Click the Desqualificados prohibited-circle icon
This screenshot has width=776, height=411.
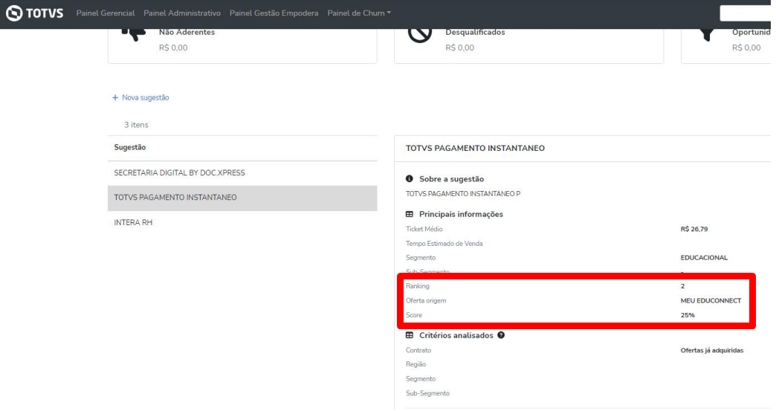(420, 33)
